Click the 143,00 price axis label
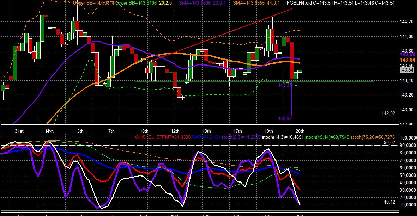The height and width of the screenshot is (216, 417). [x=407, y=110]
